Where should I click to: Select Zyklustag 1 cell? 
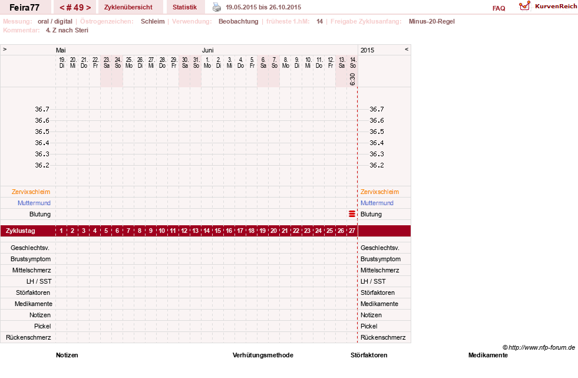coord(61,231)
